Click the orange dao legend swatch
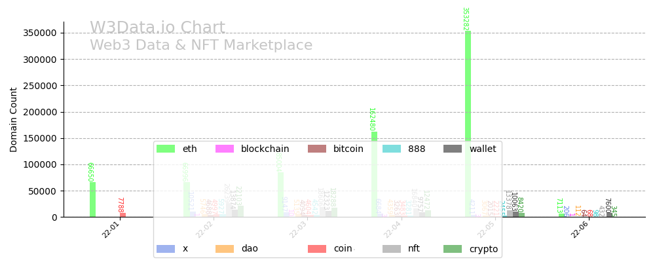Screen dimensions: 655x262 [x=225, y=249]
